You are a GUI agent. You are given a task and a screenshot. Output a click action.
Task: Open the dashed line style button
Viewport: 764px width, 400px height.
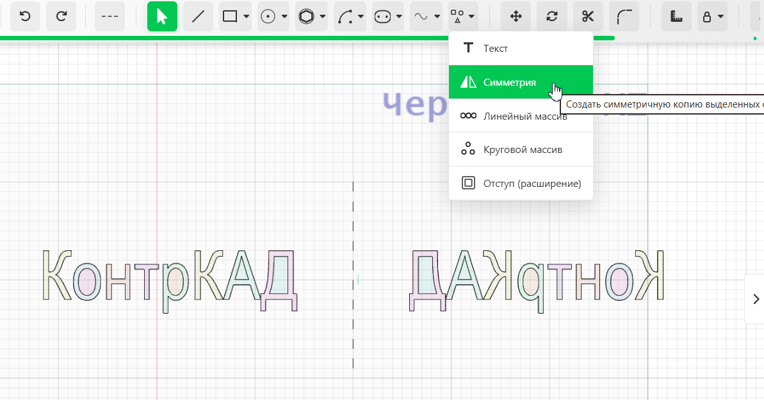click(110, 17)
